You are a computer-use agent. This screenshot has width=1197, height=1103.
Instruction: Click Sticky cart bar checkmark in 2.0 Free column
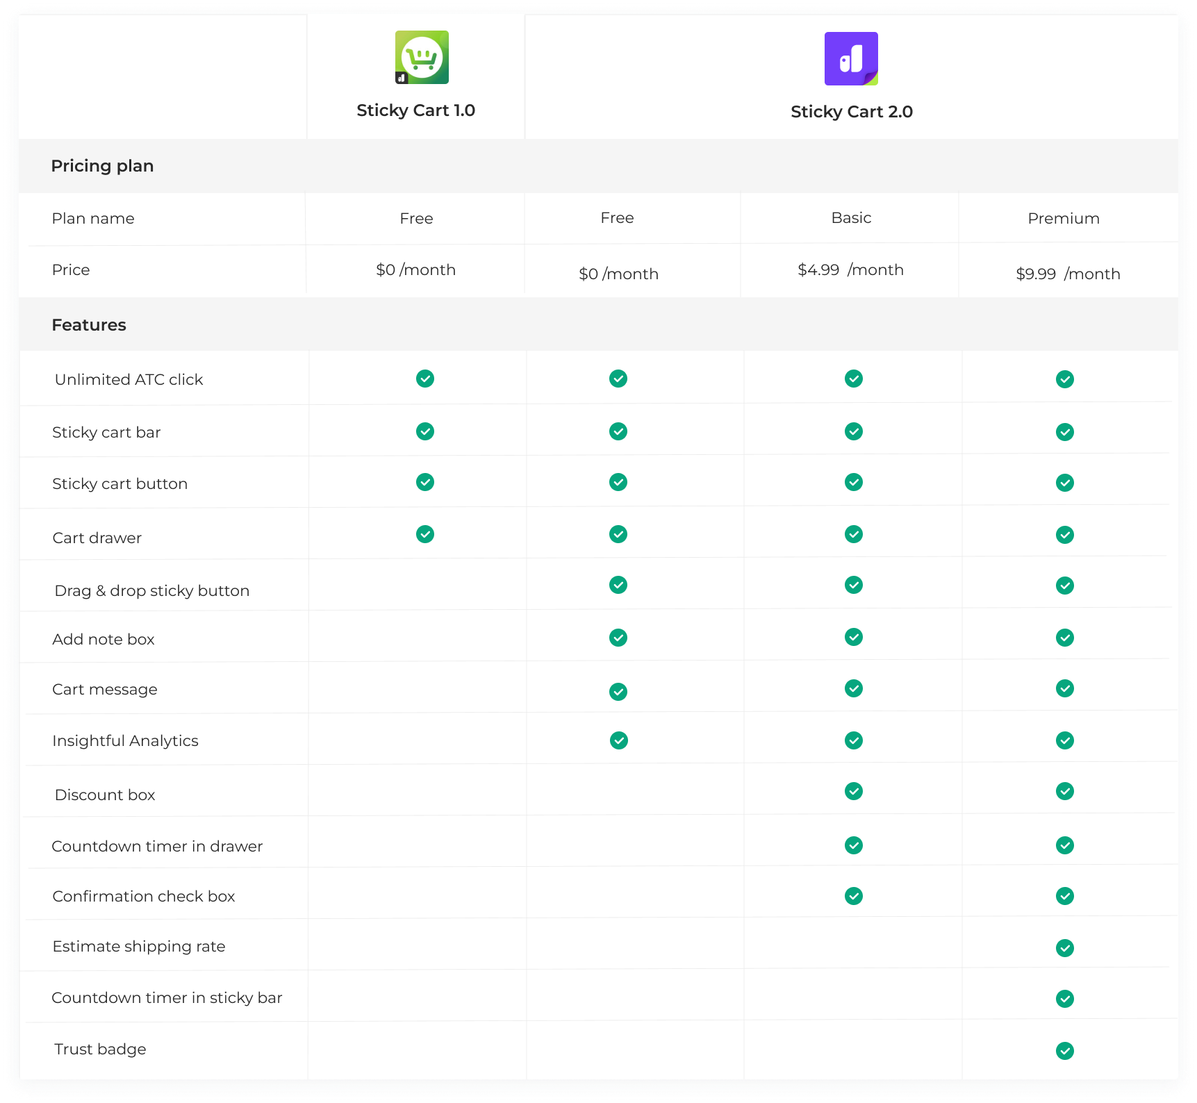(618, 431)
